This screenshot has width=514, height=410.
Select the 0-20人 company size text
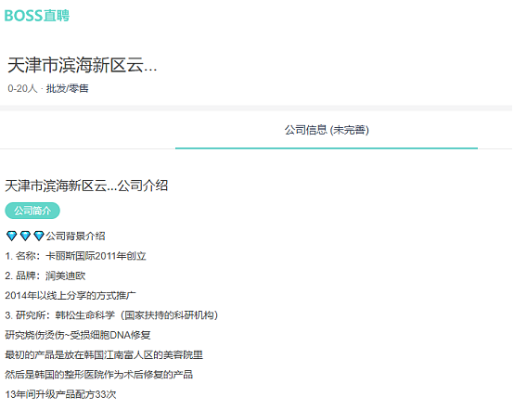pos(22,88)
